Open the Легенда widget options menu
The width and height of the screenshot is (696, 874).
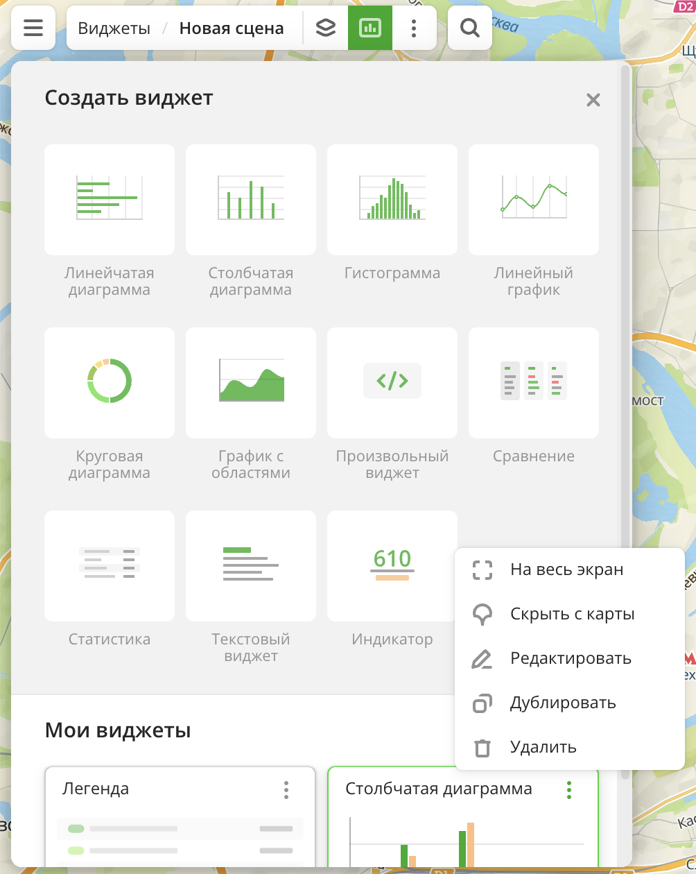(286, 789)
